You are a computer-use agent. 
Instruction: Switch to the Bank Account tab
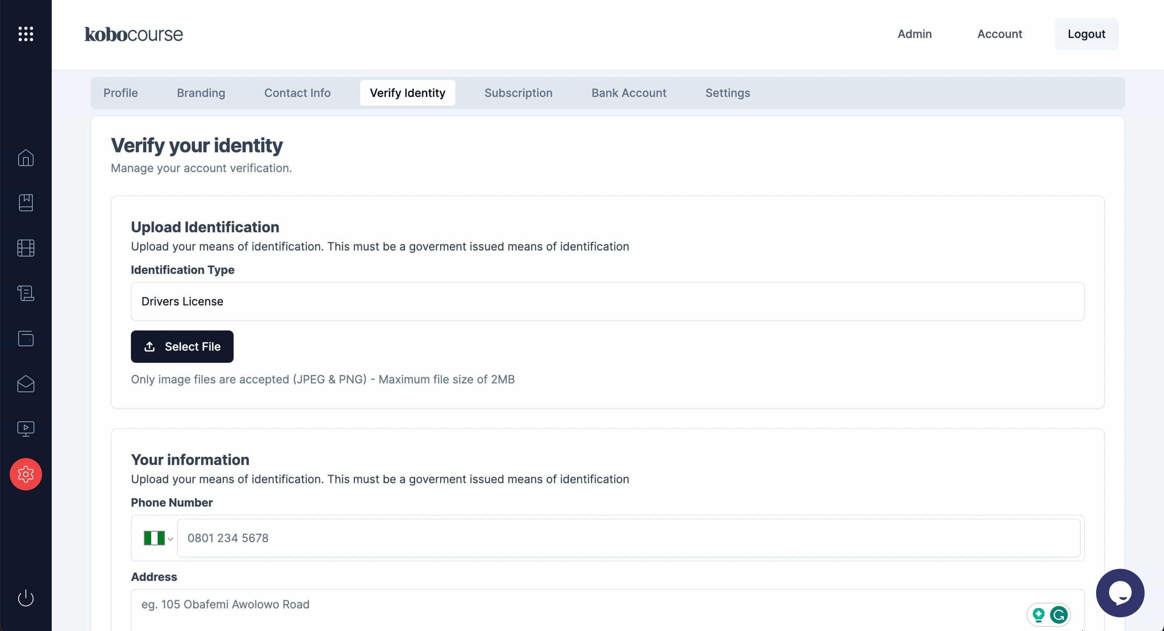tap(629, 93)
